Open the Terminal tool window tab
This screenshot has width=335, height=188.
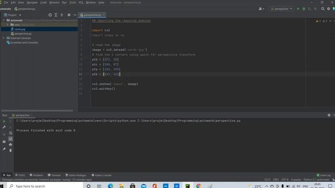coord(54,175)
